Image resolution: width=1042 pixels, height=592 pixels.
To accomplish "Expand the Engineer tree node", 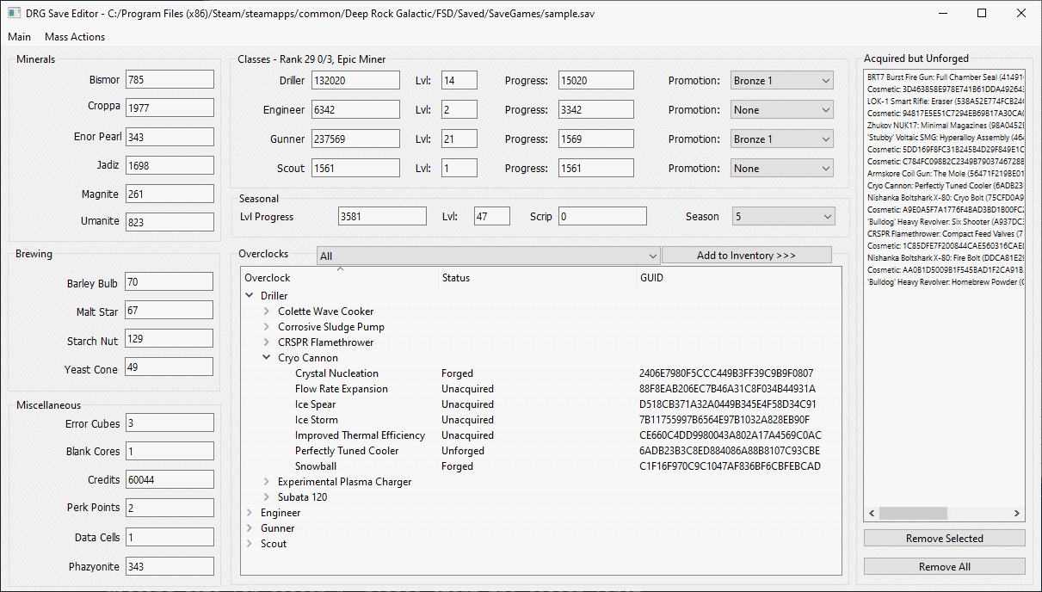I will click(x=250, y=513).
